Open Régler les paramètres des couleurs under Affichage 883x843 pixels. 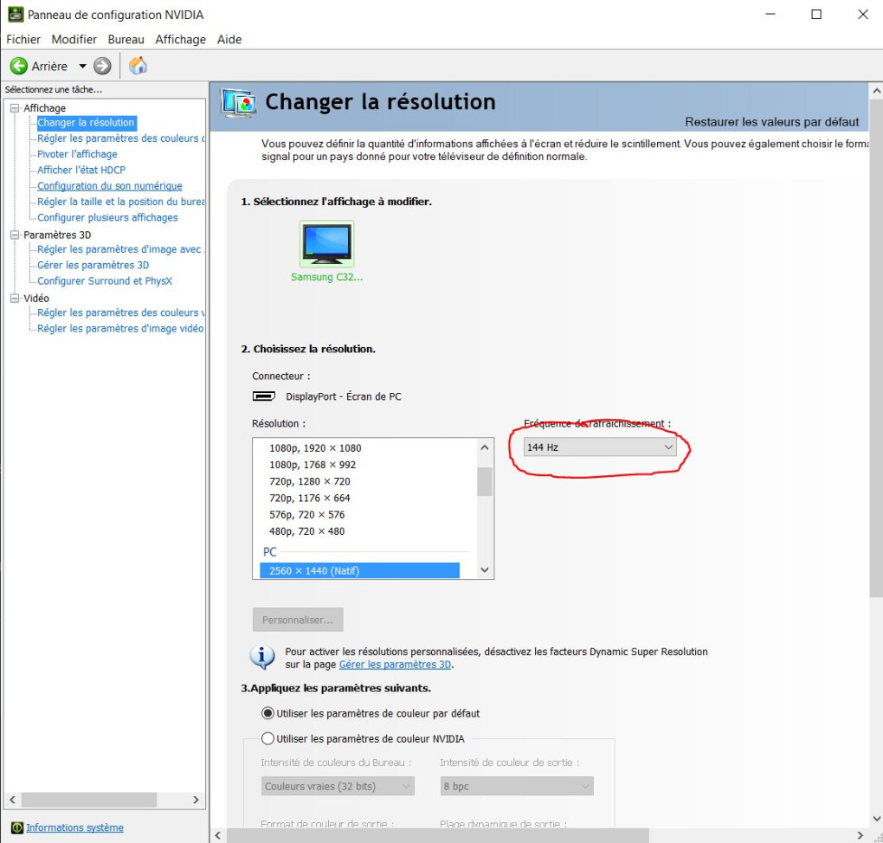120,138
